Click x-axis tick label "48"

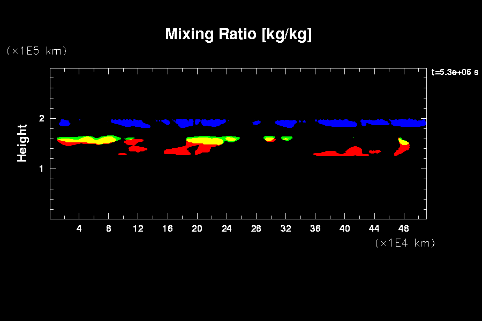point(404,228)
